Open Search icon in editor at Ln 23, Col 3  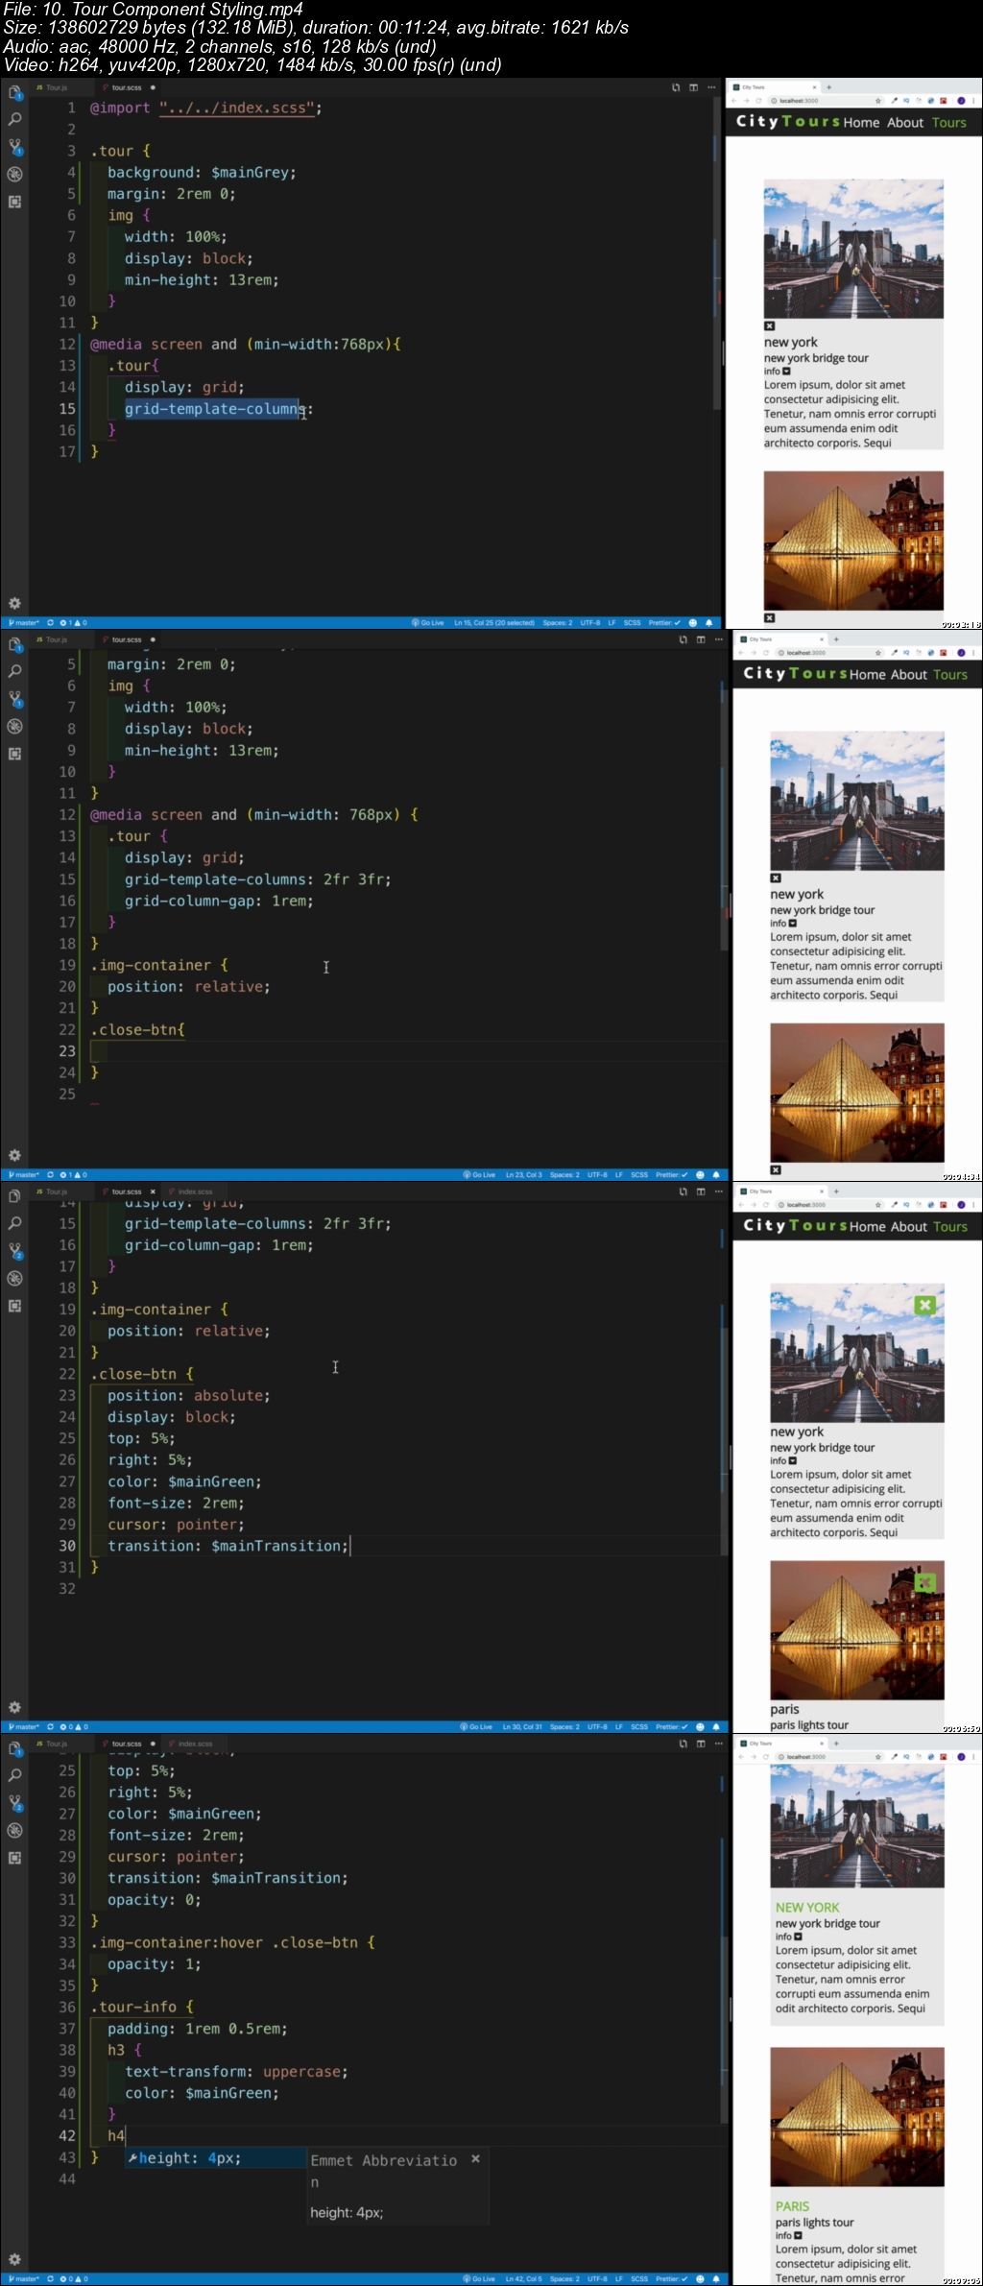coord(14,671)
